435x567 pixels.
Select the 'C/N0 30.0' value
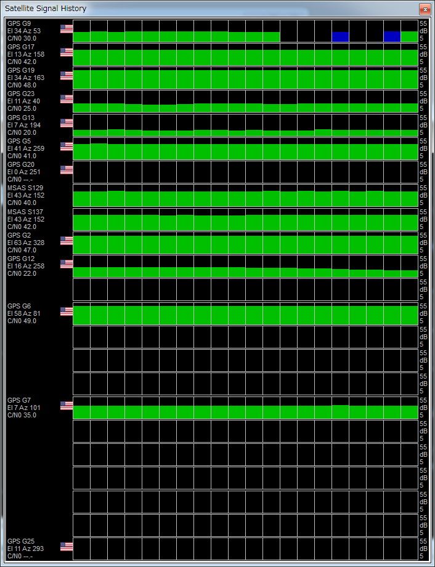(x=22, y=38)
